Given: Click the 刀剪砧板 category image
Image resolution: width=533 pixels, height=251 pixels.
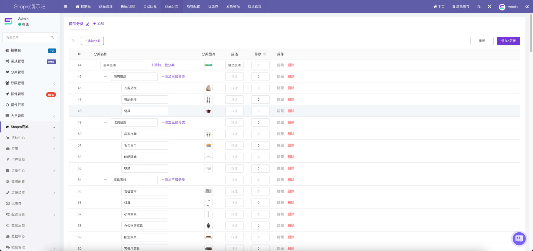Looking at the screenshot, I should 208,88.
